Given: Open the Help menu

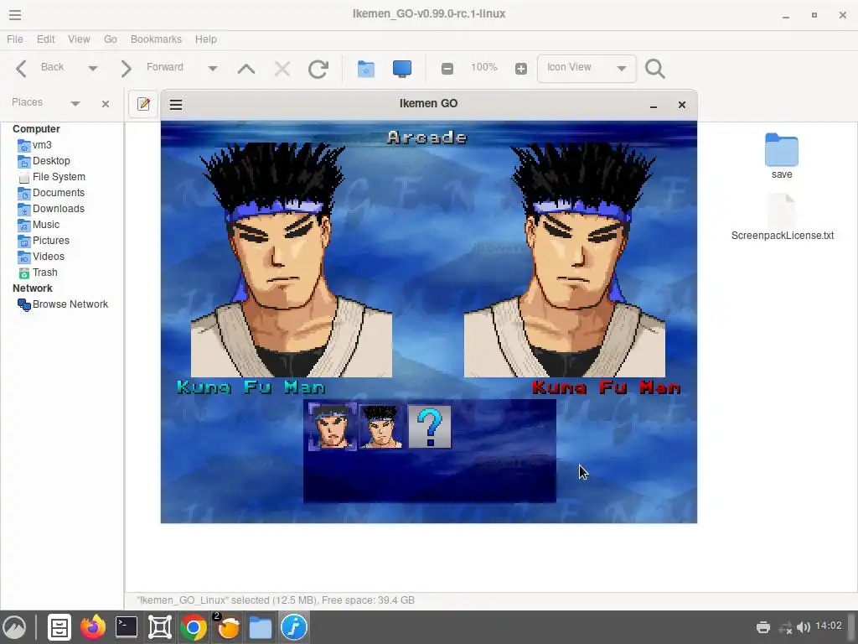Looking at the screenshot, I should 206,39.
